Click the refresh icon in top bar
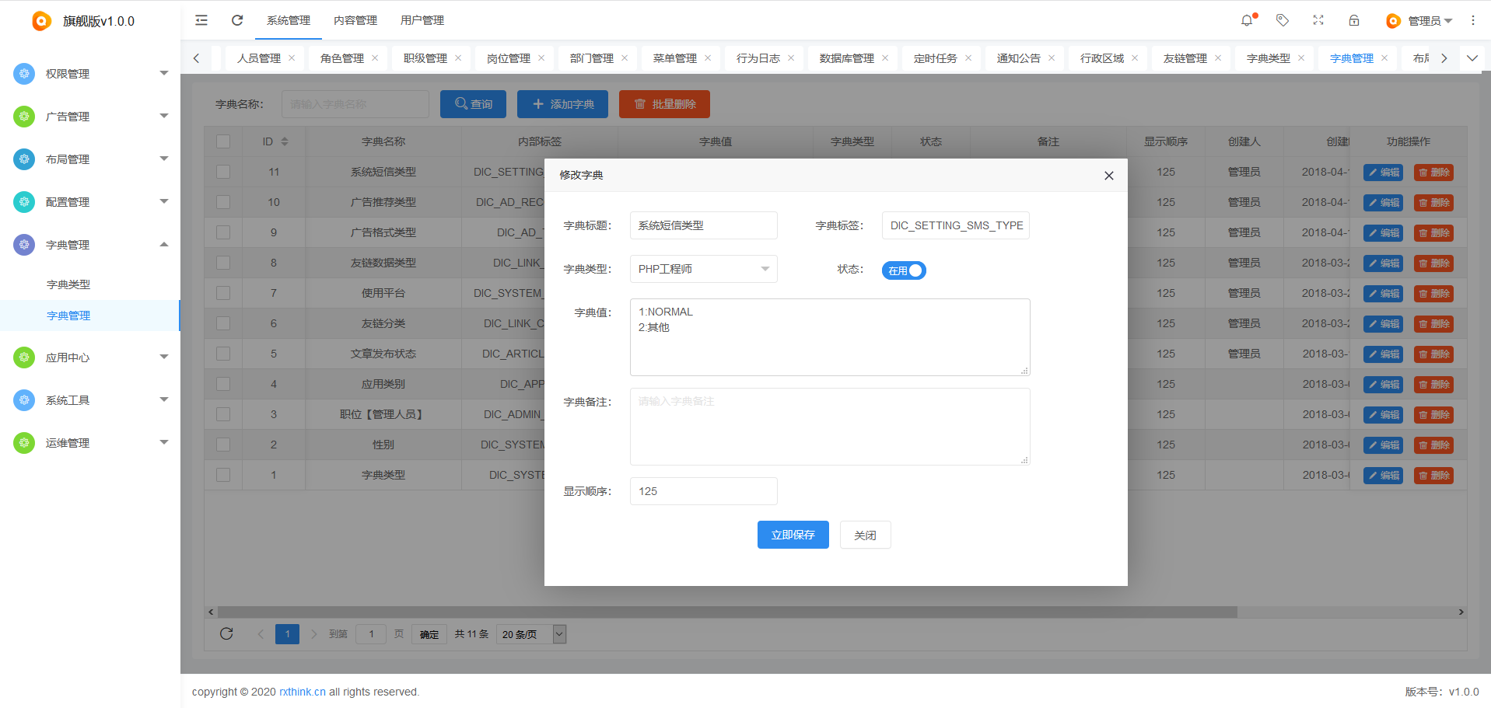The height and width of the screenshot is (708, 1491). click(x=237, y=20)
